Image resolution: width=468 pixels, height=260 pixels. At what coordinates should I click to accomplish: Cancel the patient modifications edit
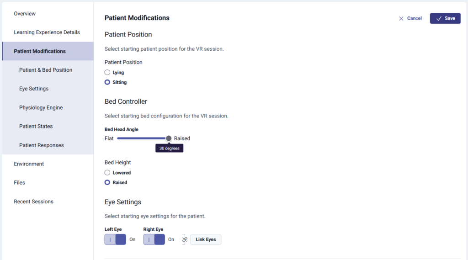tap(410, 18)
